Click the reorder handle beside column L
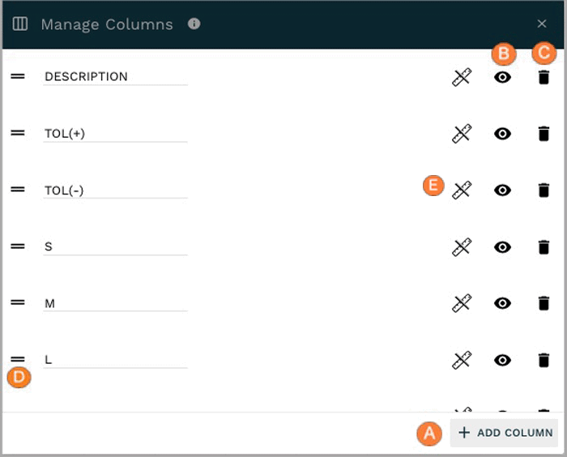567x457 pixels. click(18, 359)
